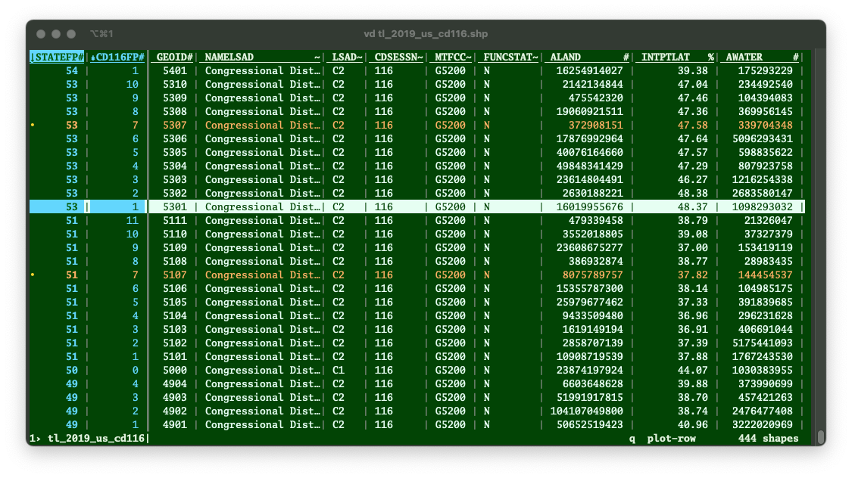Select the highlighted 5301 GEOID cell
The image size is (852, 478).
[175, 206]
